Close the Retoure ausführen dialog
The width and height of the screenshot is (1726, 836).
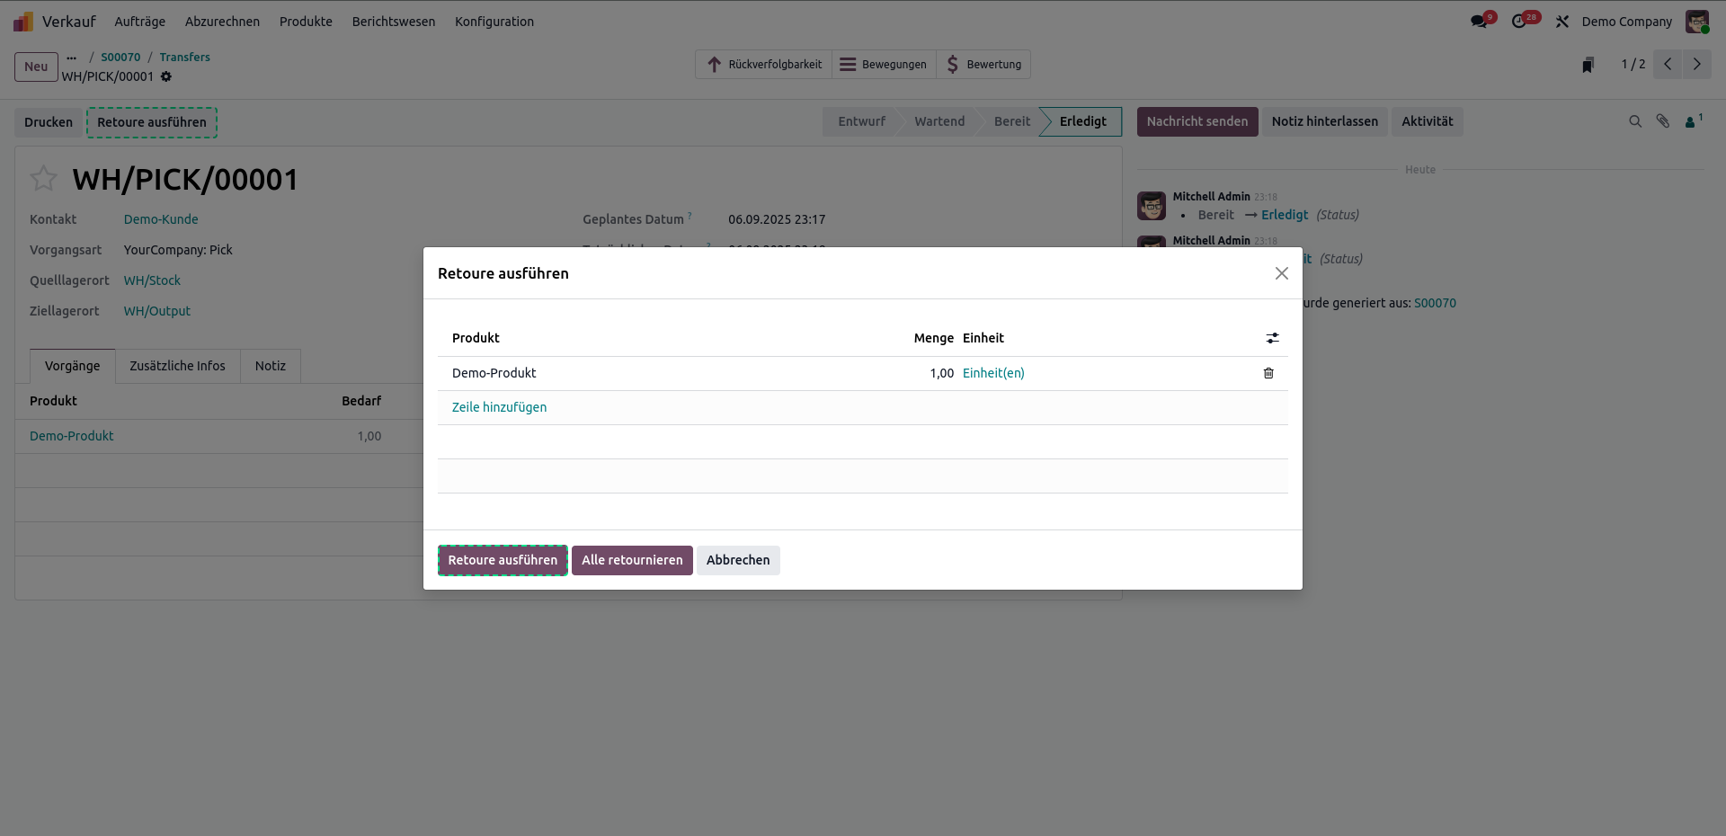pyautogui.click(x=1281, y=273)
